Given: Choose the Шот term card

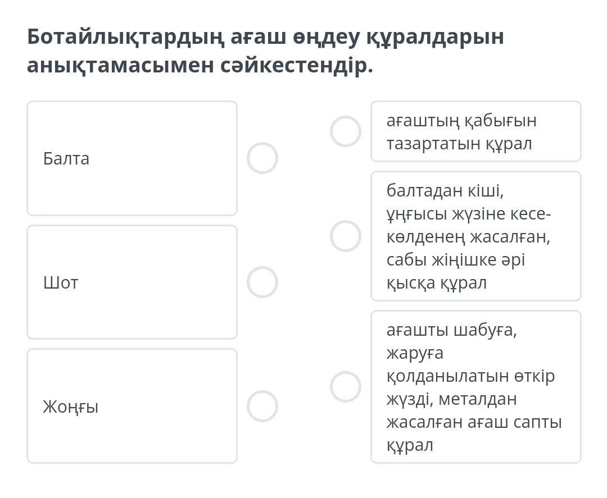Looking at the screenshot, I should tap(132, 282).
